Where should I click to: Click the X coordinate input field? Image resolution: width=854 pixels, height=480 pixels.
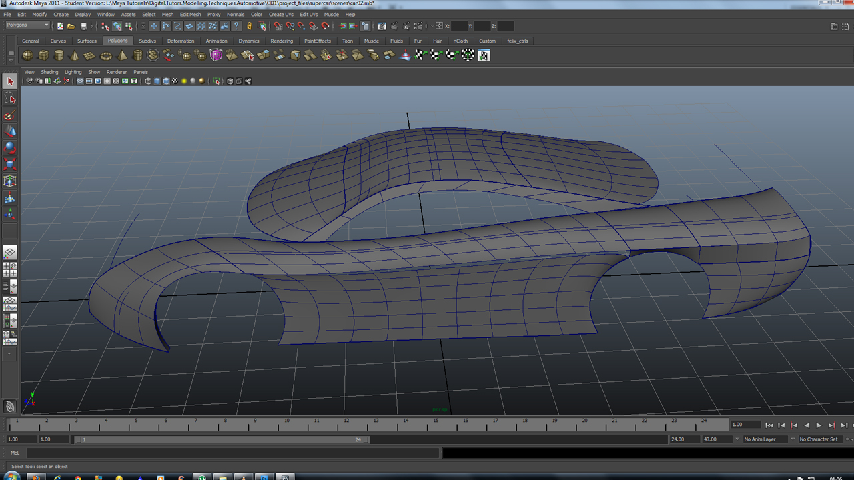pyautogui.click(x=460, y=26)
